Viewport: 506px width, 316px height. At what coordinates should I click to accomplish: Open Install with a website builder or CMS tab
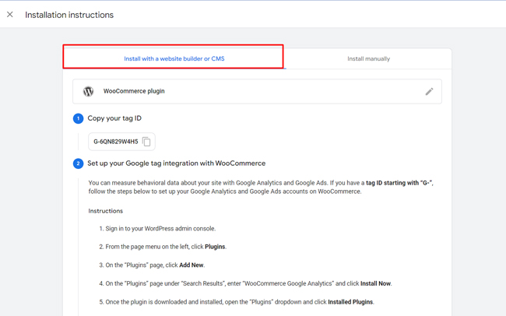[174, 58]
